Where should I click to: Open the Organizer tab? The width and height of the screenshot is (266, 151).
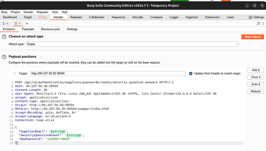point(192,17)
